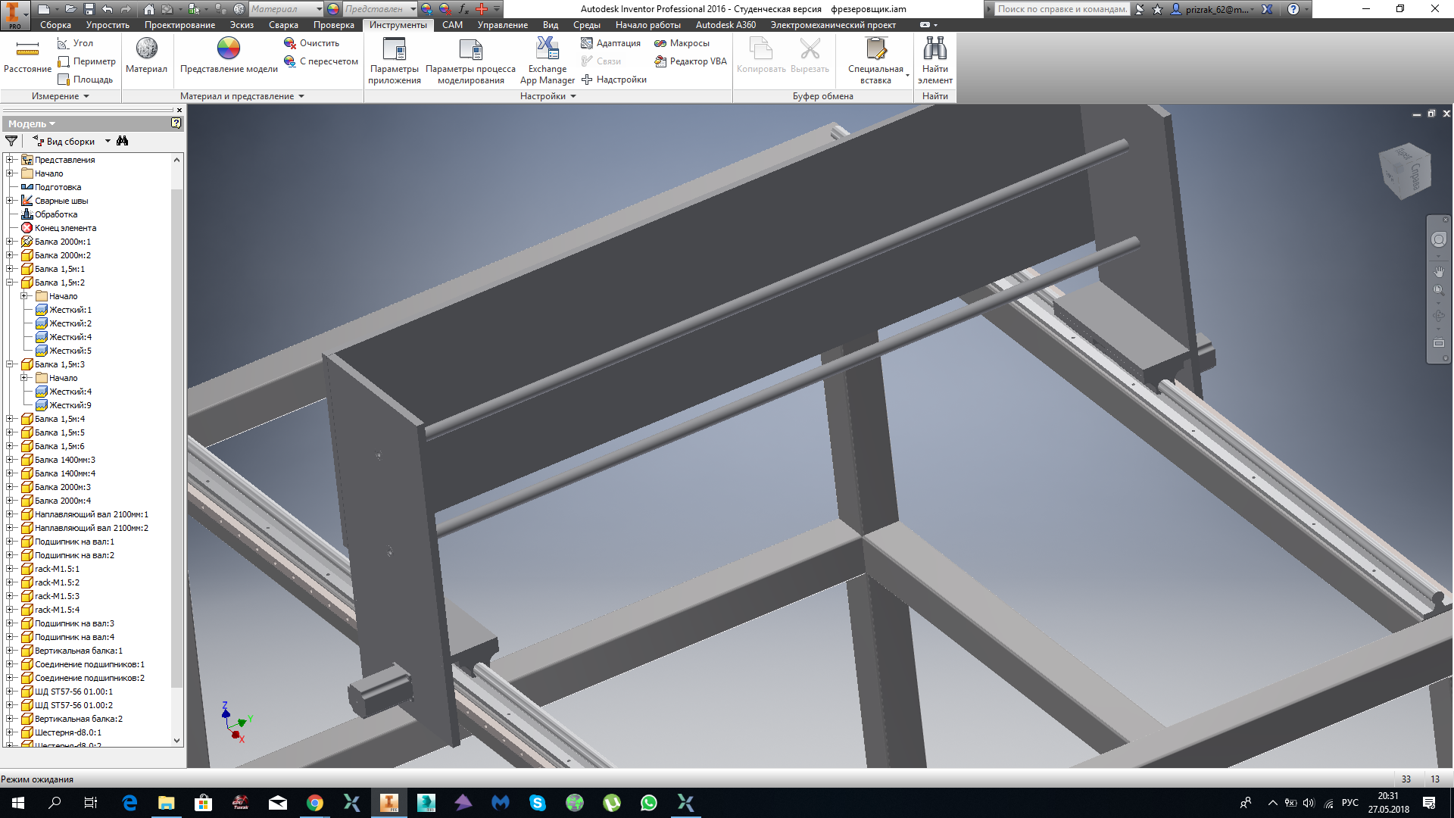Open signed-in user account menu prizrak_62
Viewport: 1454px width, 818px height.
pyautogui.click(x=1211, y=9)
